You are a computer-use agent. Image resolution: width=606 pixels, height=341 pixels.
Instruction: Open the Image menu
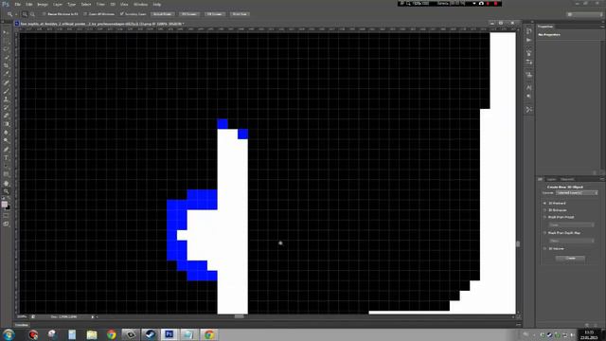coord(43,4)
